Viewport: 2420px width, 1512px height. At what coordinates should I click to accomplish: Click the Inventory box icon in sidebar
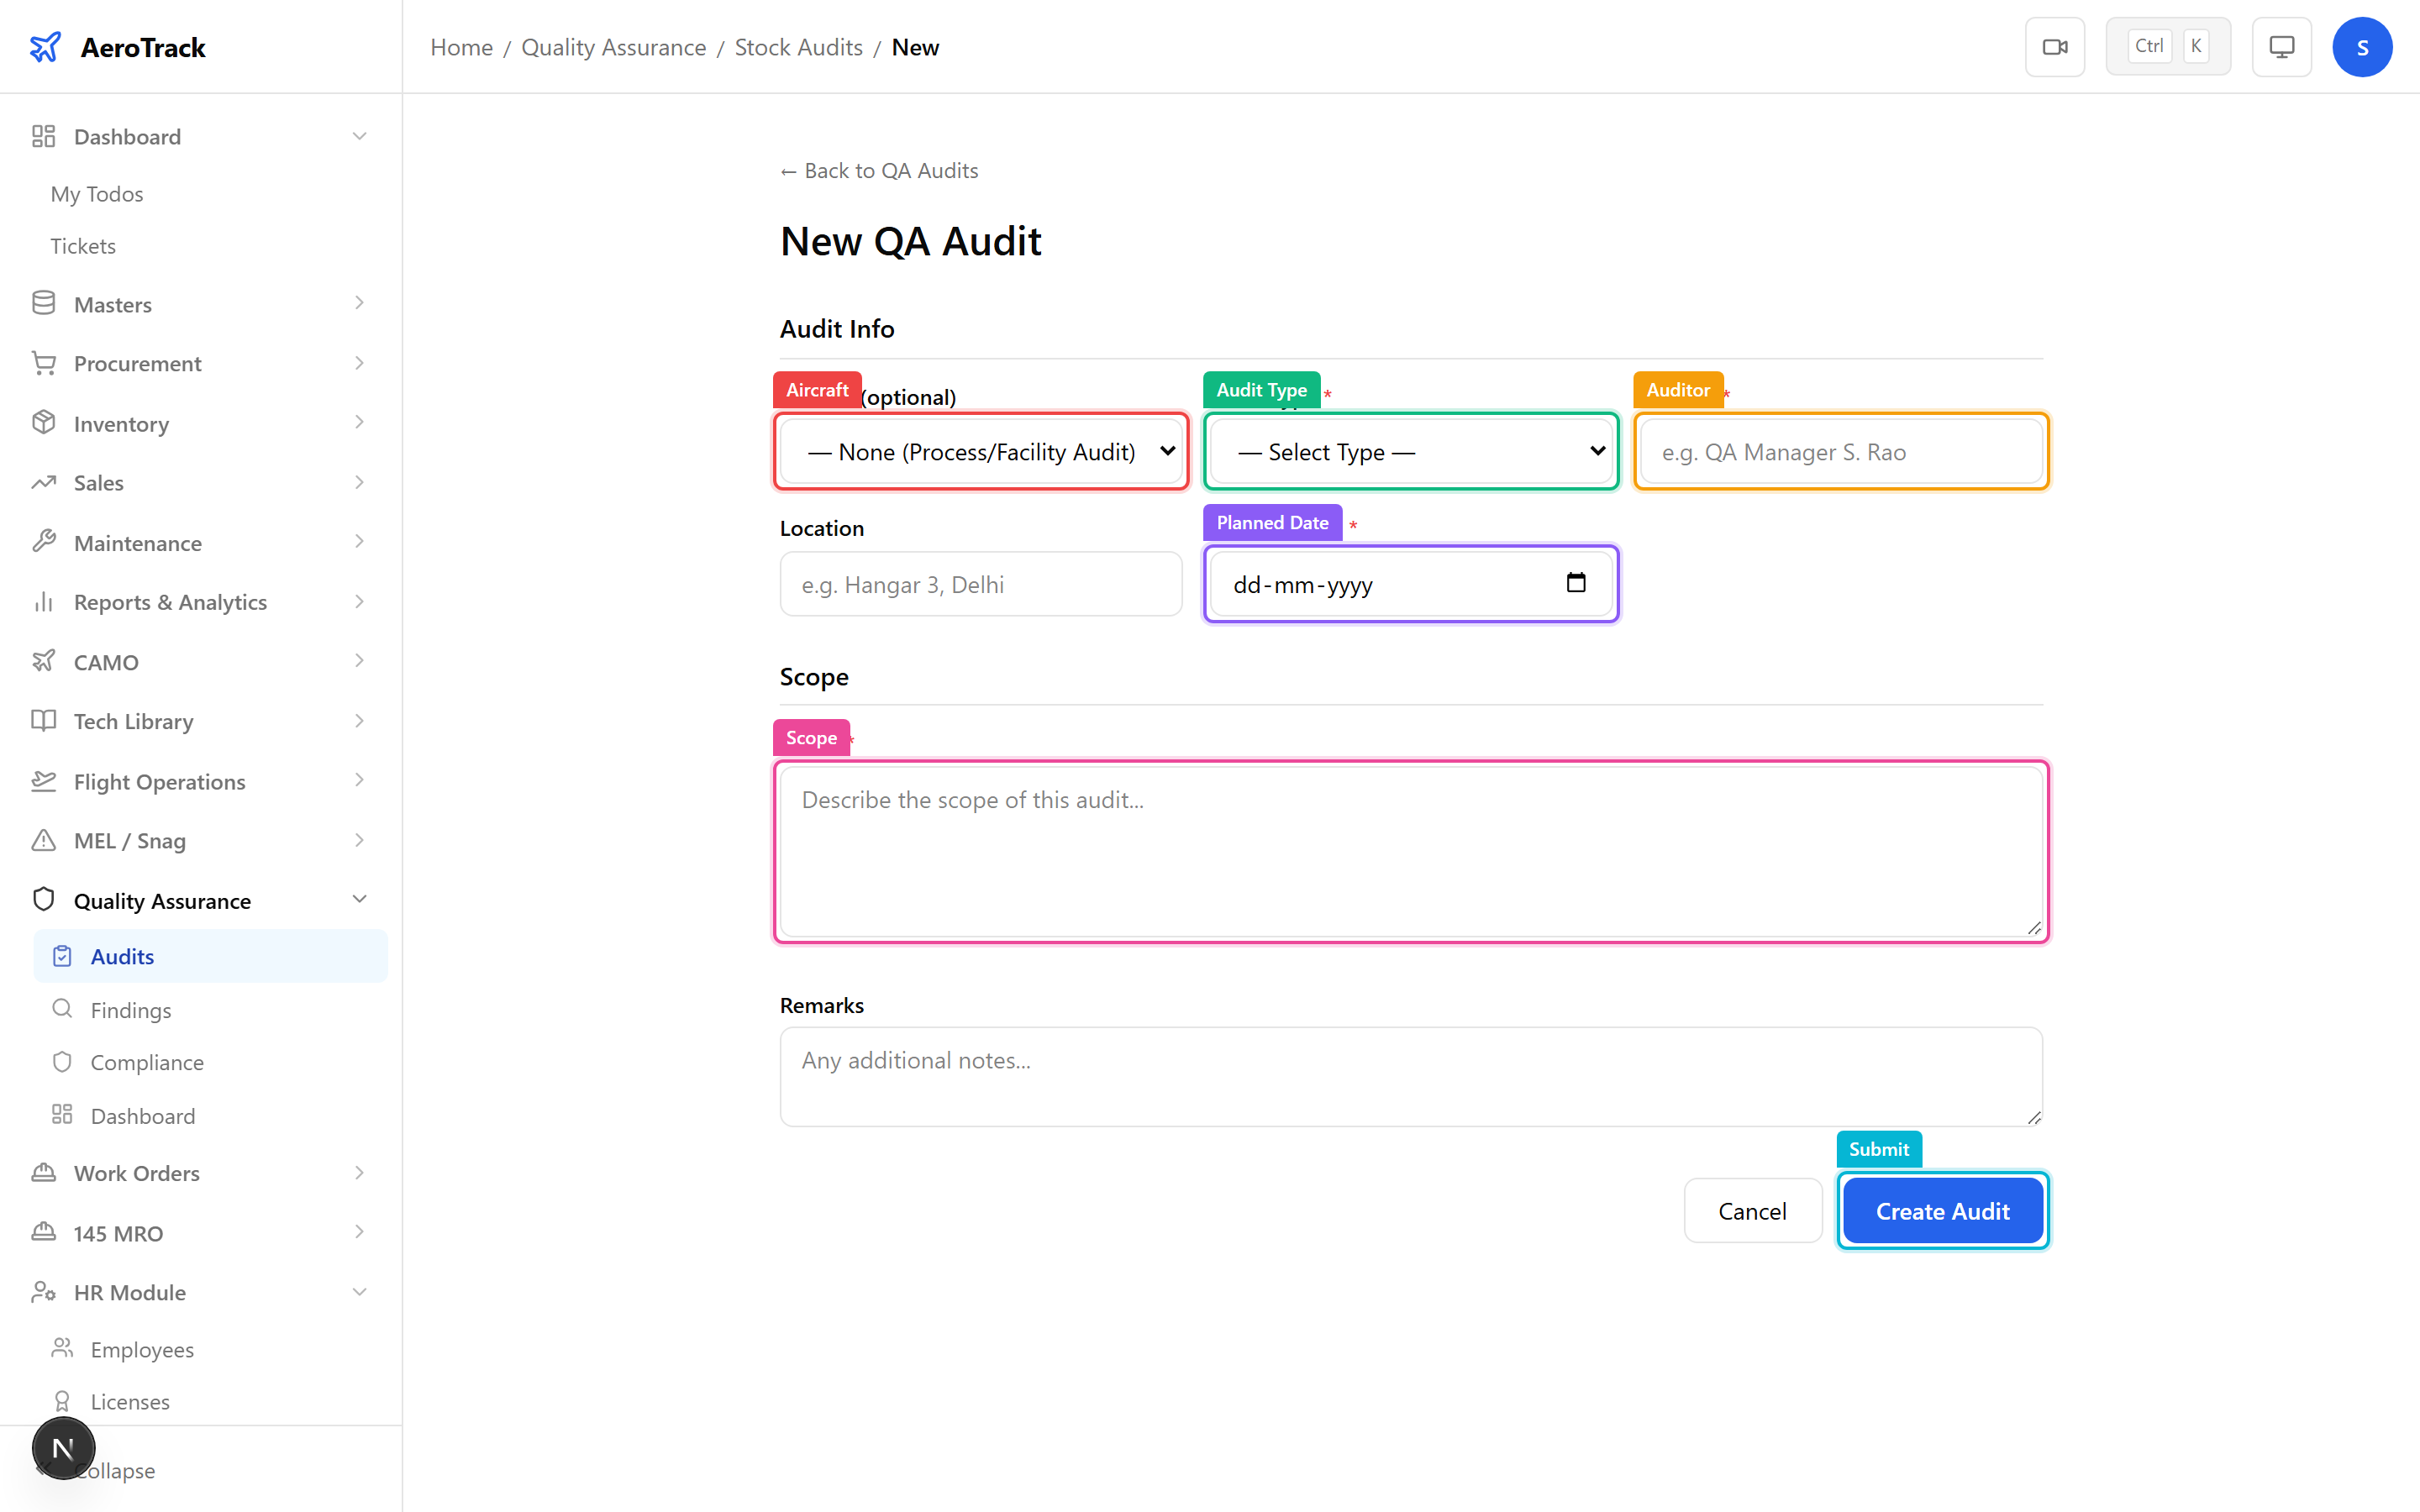coord(44,423)
